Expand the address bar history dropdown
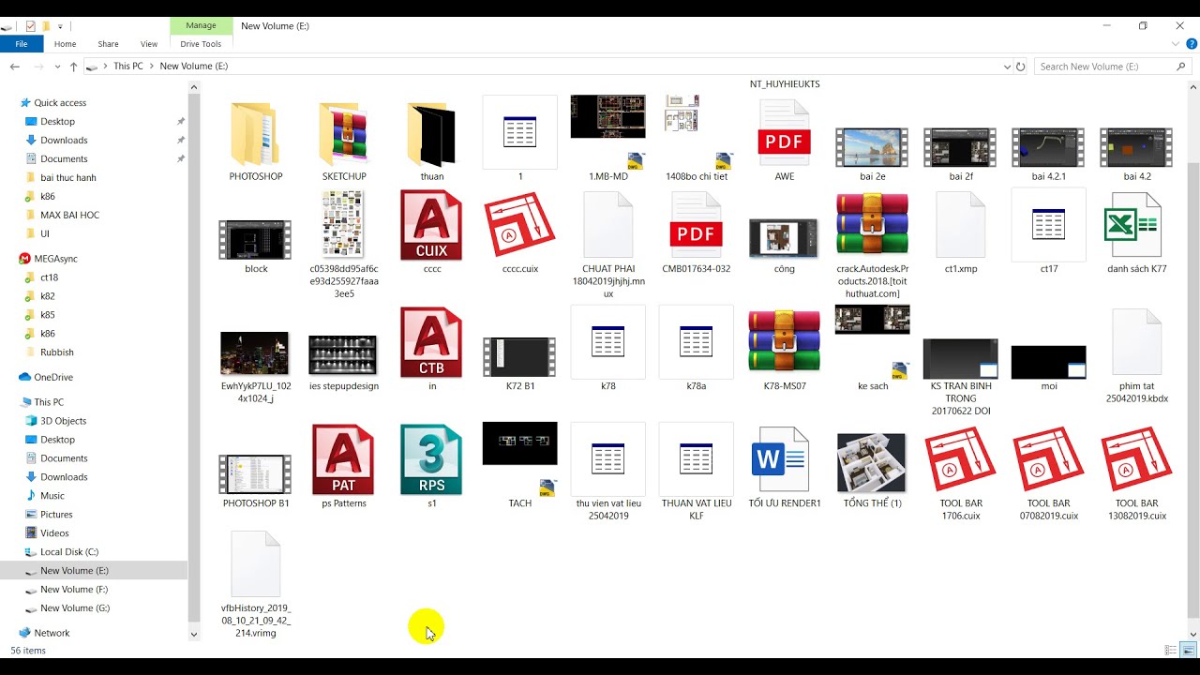 [x=1007, y=67]
